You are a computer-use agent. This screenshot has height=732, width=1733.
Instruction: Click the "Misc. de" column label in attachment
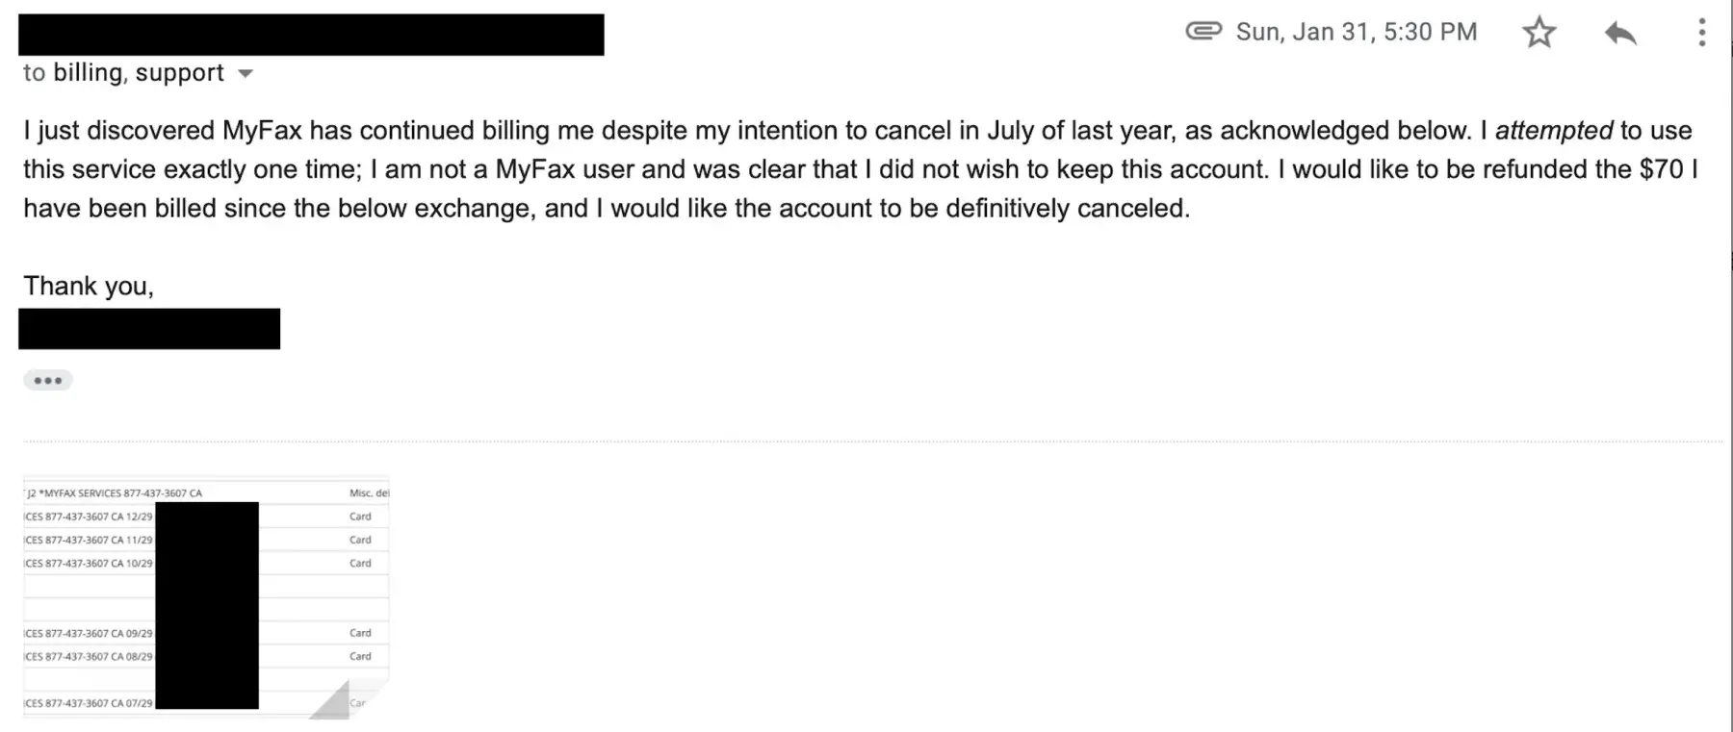coord(369,492)
